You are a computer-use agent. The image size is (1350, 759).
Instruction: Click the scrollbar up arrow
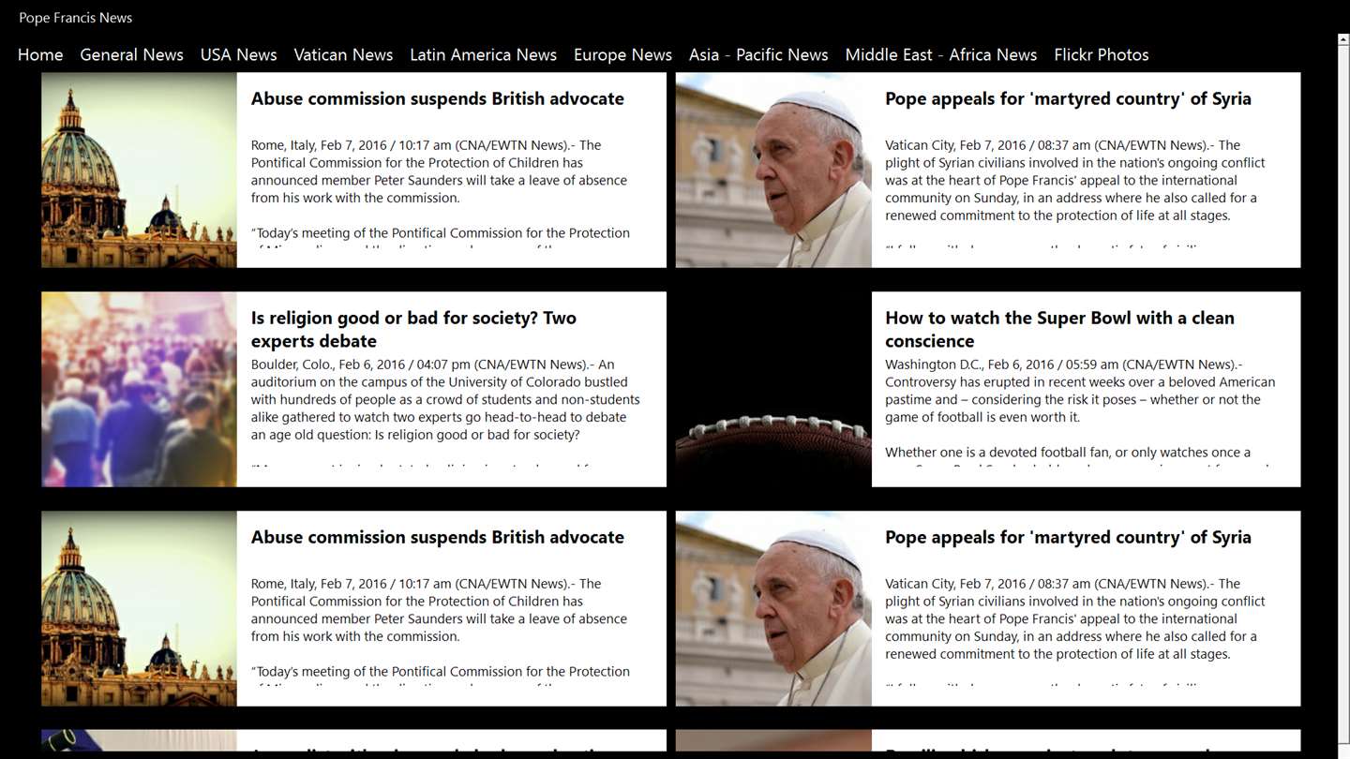(1343, 40)
